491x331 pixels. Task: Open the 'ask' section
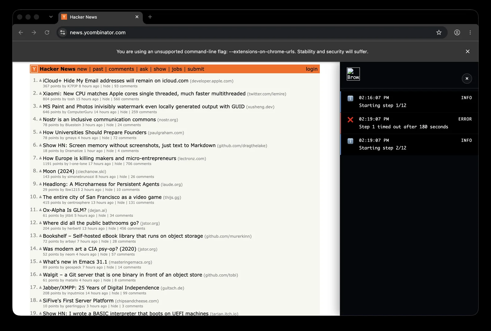coord(144,69)
